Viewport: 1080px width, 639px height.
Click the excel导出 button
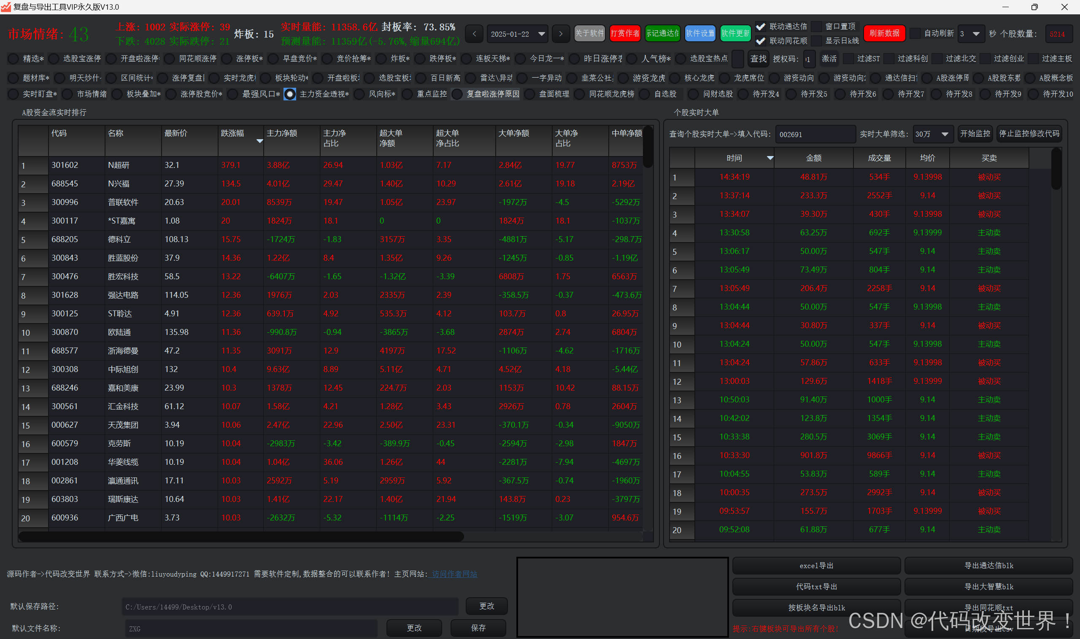[x=816, y=565]
